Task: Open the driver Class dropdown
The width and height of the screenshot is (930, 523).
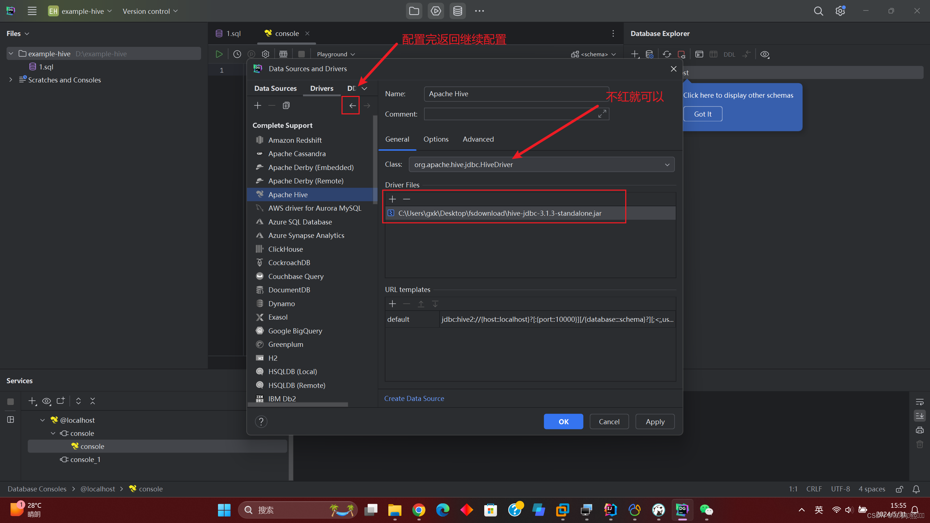Action: [667, 165]
